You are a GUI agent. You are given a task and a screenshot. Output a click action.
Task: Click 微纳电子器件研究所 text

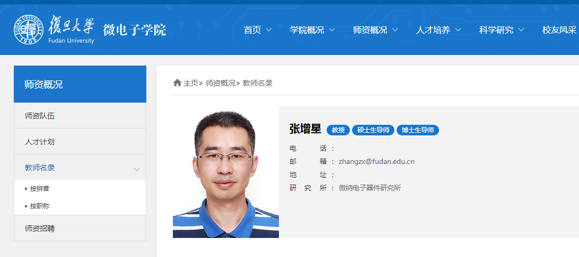(x=370, y=188)
